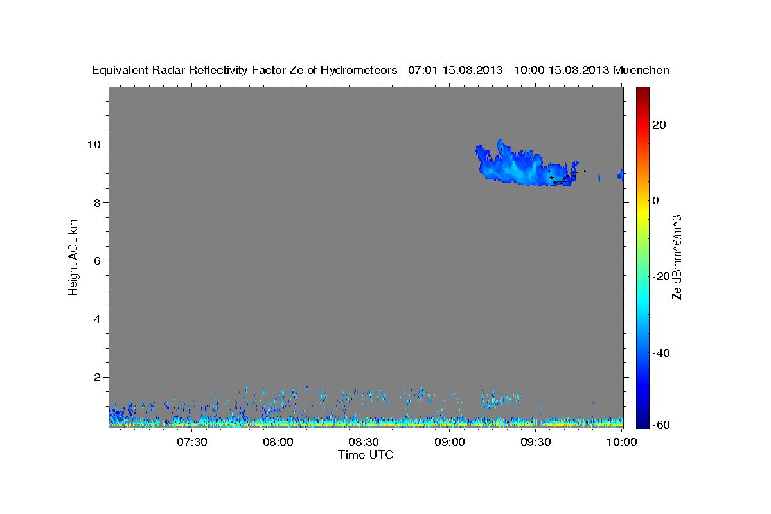Click the colorbar '20' value label
Screen dimensions: 771x514
(659, 125)
